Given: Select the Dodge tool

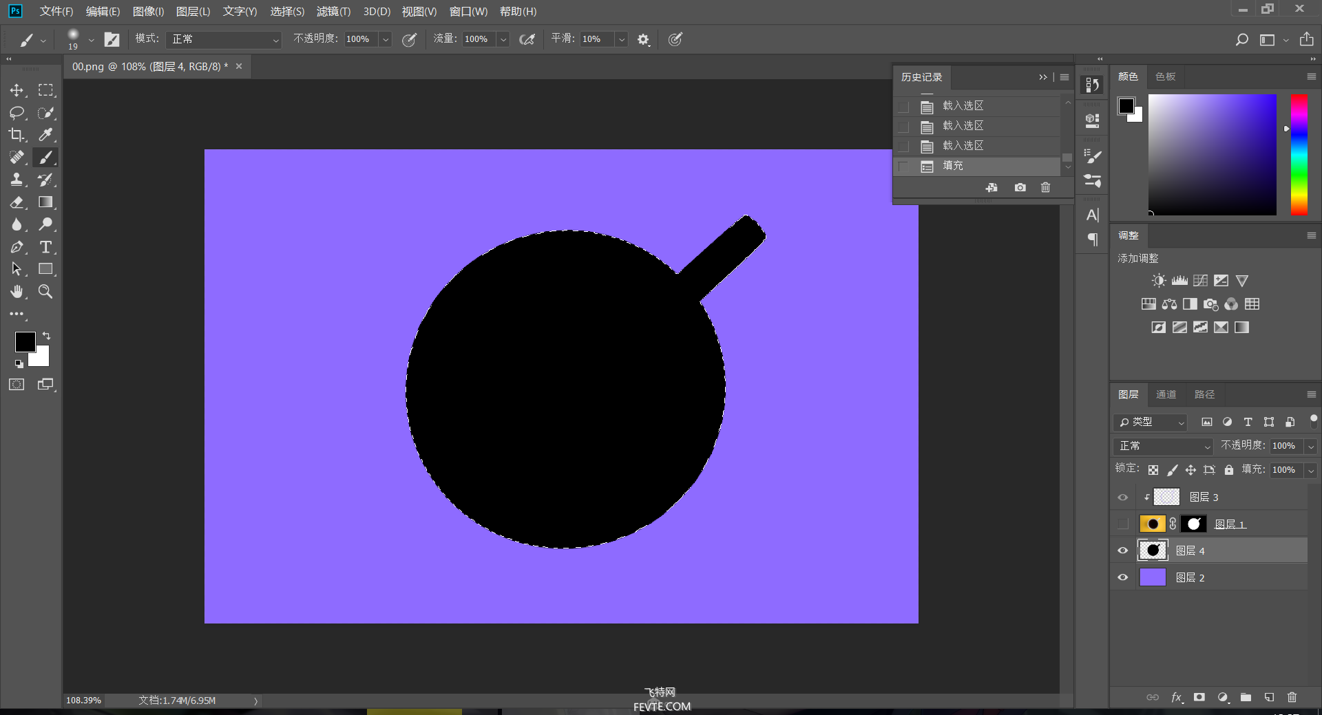Looking at the screenshot, I should 45,224.
